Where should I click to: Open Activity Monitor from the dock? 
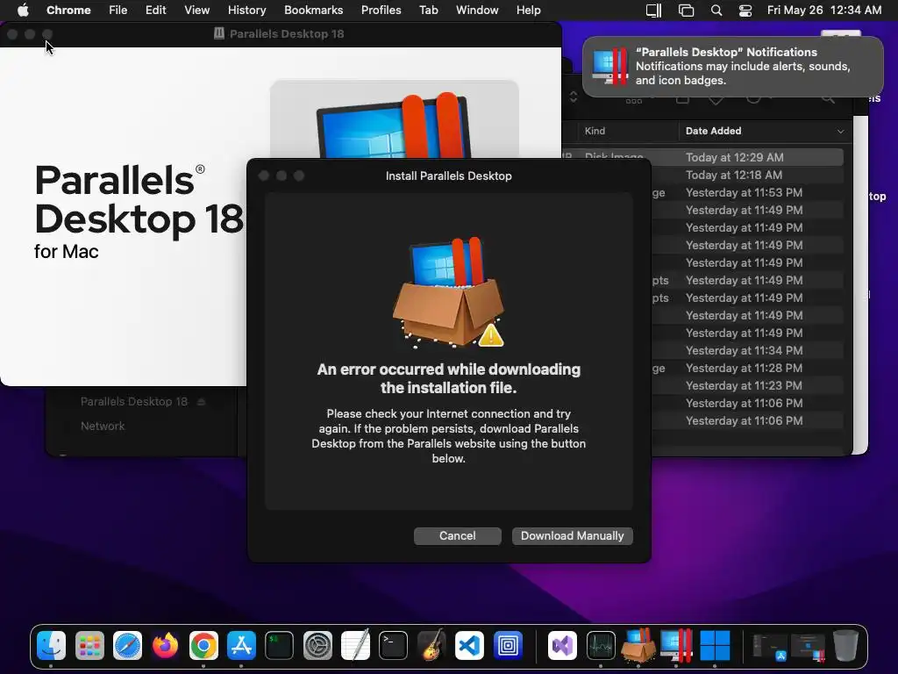601,645
